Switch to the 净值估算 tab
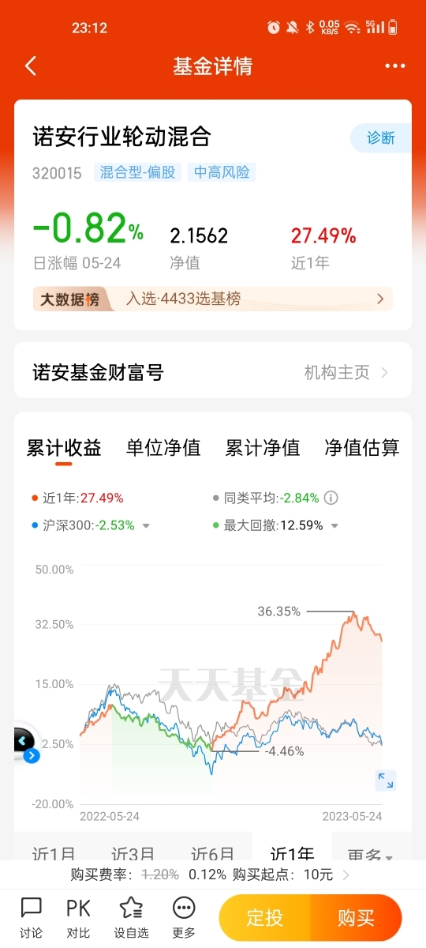426x948 pixels. (x=362, y=448)
